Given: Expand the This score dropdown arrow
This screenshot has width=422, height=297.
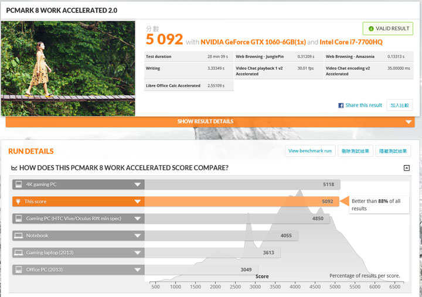Looking at the screenshot, I should point(138,202).
